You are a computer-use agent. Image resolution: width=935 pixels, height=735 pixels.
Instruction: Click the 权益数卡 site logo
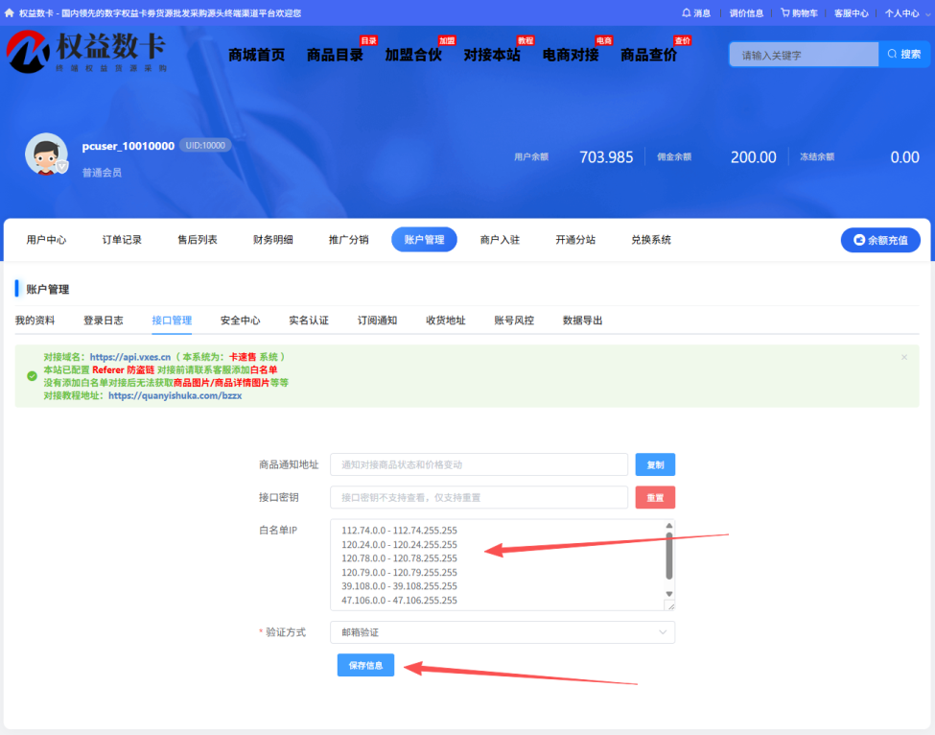click(86, 52)
